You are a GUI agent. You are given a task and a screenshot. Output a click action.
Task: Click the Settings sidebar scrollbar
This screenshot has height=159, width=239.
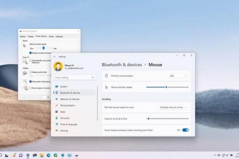click(98, 103)
